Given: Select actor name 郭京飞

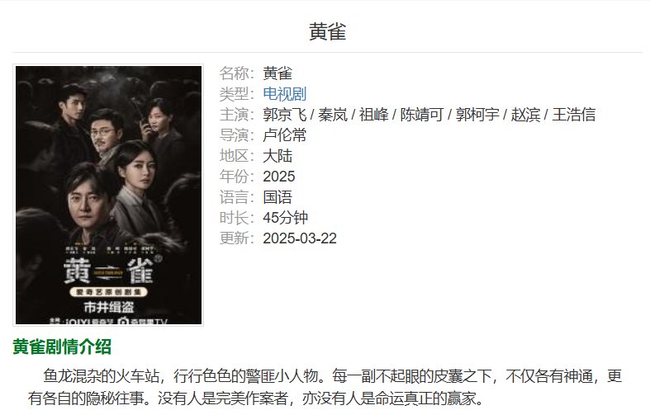Looking at the screenshot, I should (284, 115).
